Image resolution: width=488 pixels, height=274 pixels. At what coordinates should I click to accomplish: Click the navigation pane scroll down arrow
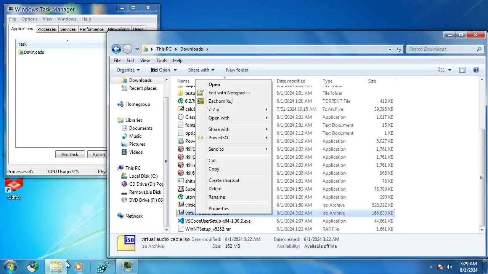pos(167,230)
